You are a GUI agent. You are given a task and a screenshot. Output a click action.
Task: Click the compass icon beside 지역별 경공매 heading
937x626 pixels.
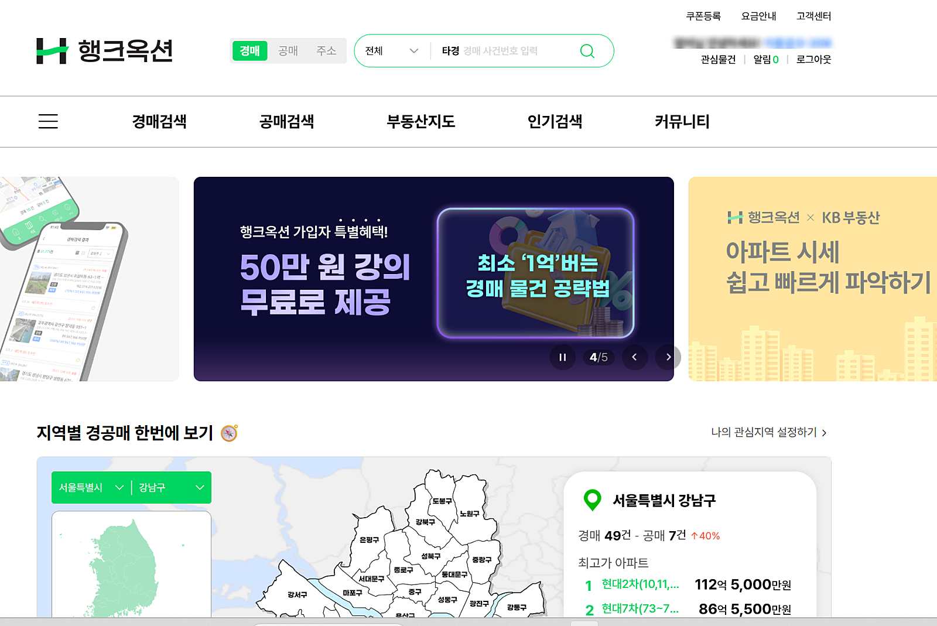[x=229, y=433]
